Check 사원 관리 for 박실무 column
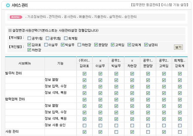Viewport: 193px width, 136px height. [116, 132]
